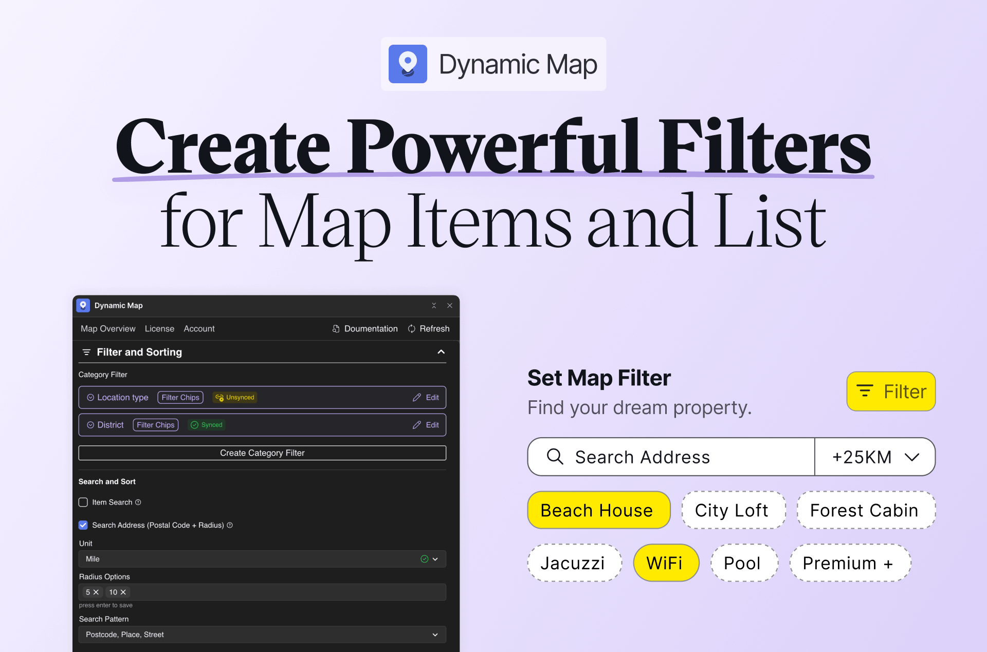987x652 pixels.
Task: Deselect the Beach House filter chip
Action: [x=599, y=510]
